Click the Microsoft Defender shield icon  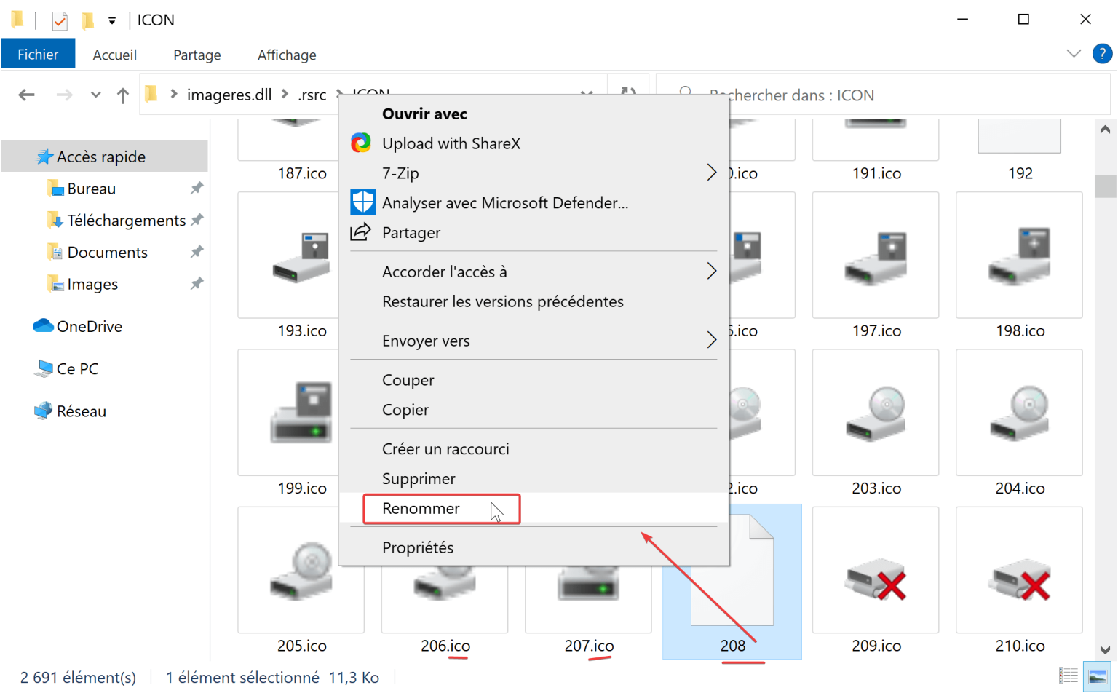click(x=362, y=202)
